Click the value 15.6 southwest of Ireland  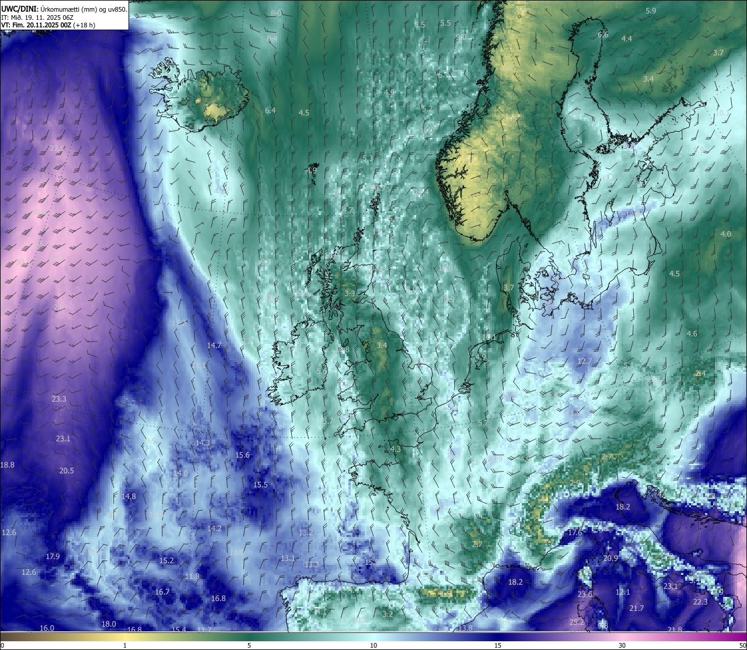(x=242, y=455)
